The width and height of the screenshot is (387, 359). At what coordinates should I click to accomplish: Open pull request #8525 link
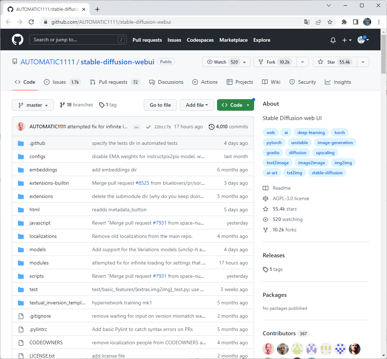(x=142, y=183)
